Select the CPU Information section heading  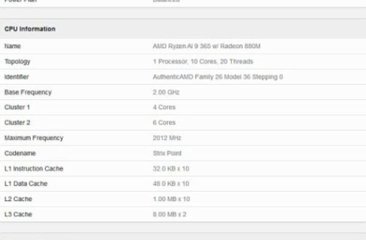click(x=30, y=29)
